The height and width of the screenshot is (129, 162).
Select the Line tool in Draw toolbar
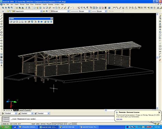(1, 16)
